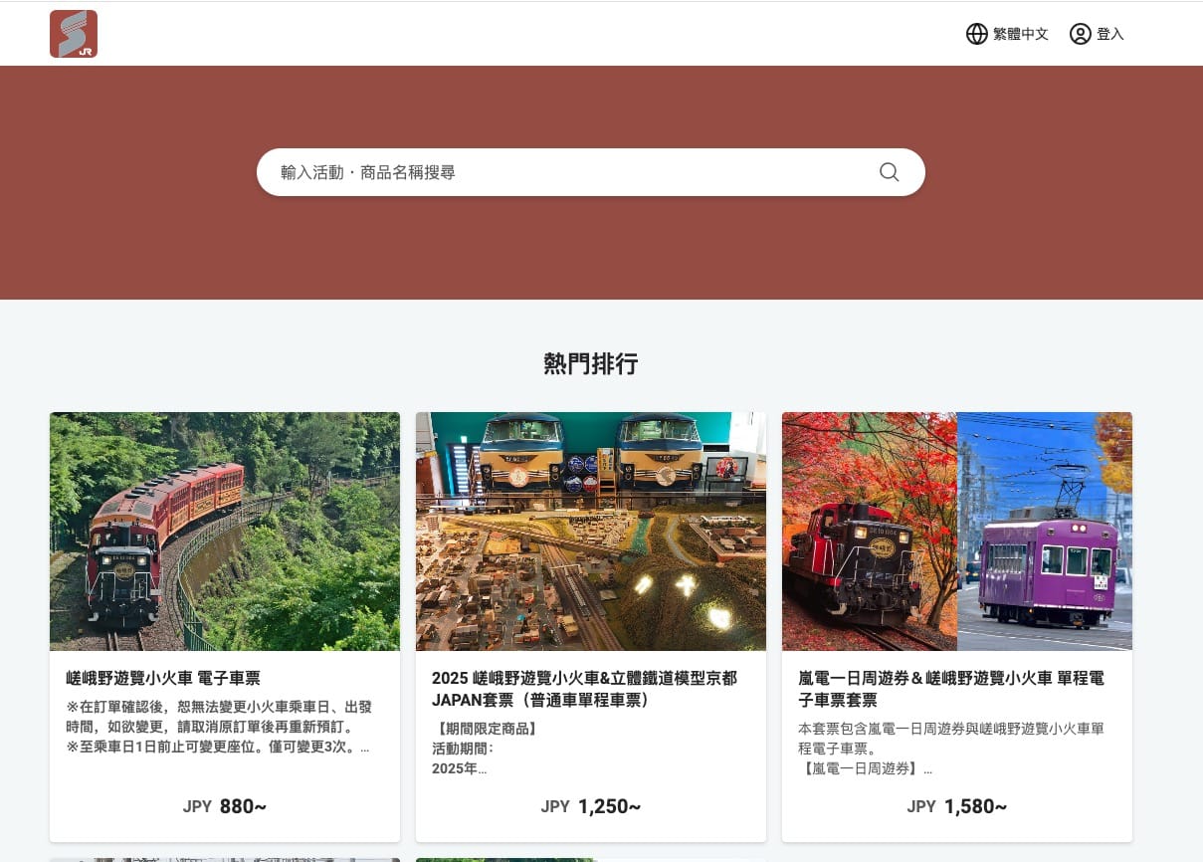Open the 繁體中文 language selector
The image size is (1203, 862).
click(1020, 34)
